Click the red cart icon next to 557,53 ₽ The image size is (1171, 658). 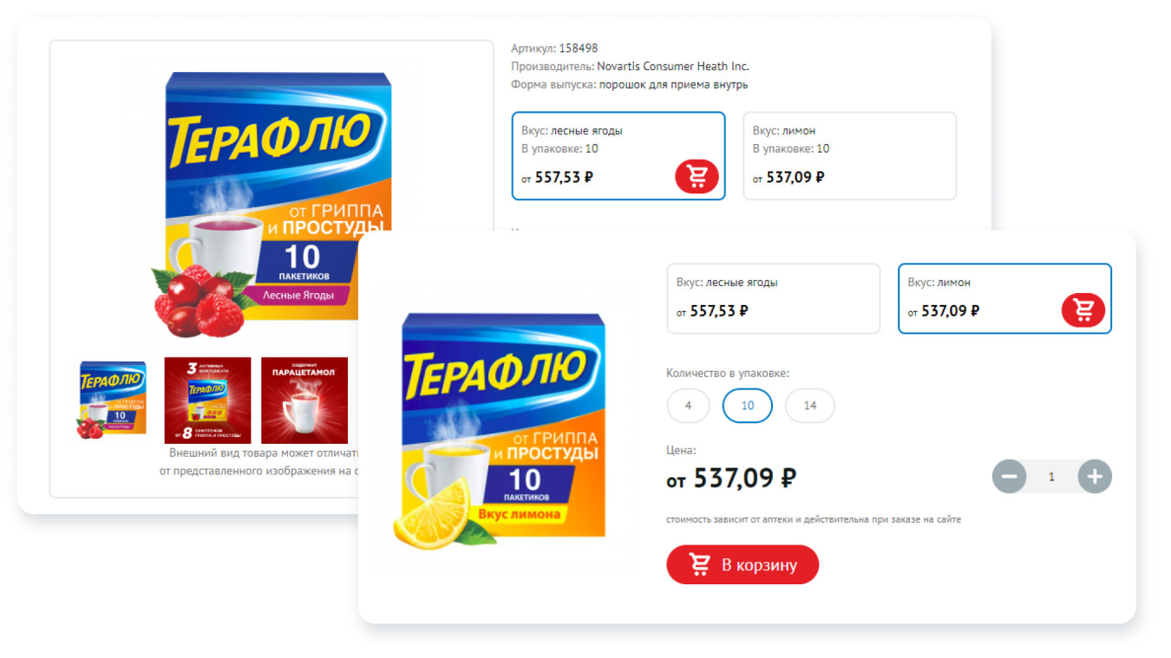tap(697, 176)
